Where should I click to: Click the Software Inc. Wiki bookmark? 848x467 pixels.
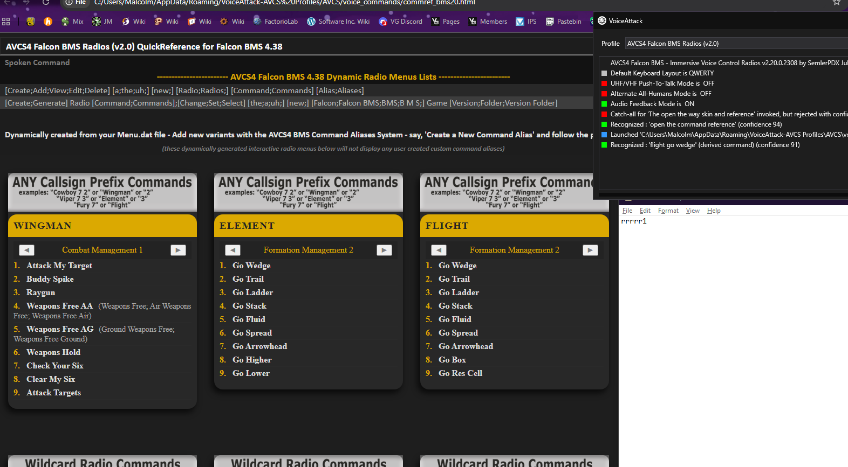click(x=338, y=22)
